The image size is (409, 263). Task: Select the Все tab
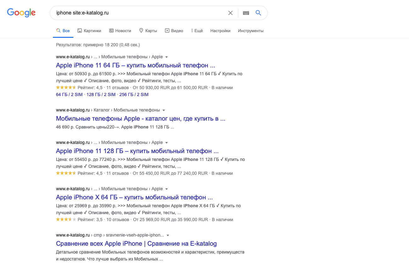63,31
